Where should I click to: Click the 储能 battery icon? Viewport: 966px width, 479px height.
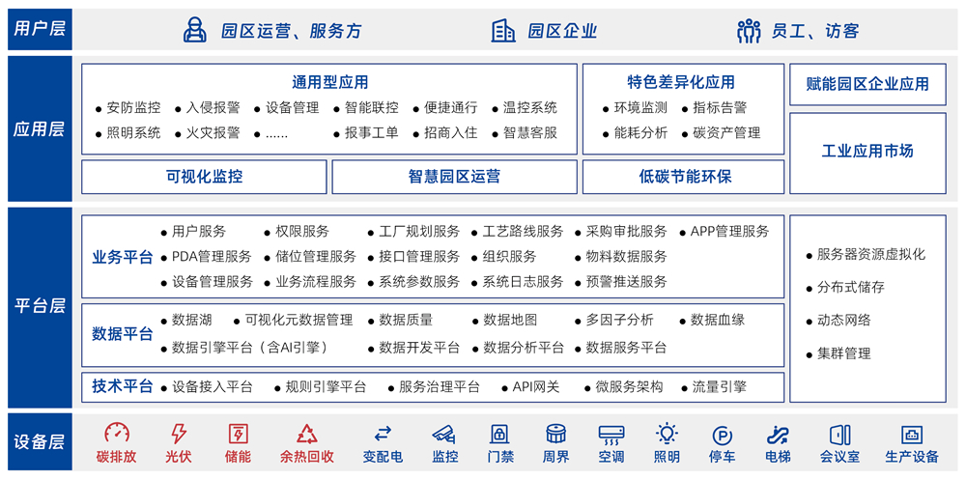coord(238,434)
